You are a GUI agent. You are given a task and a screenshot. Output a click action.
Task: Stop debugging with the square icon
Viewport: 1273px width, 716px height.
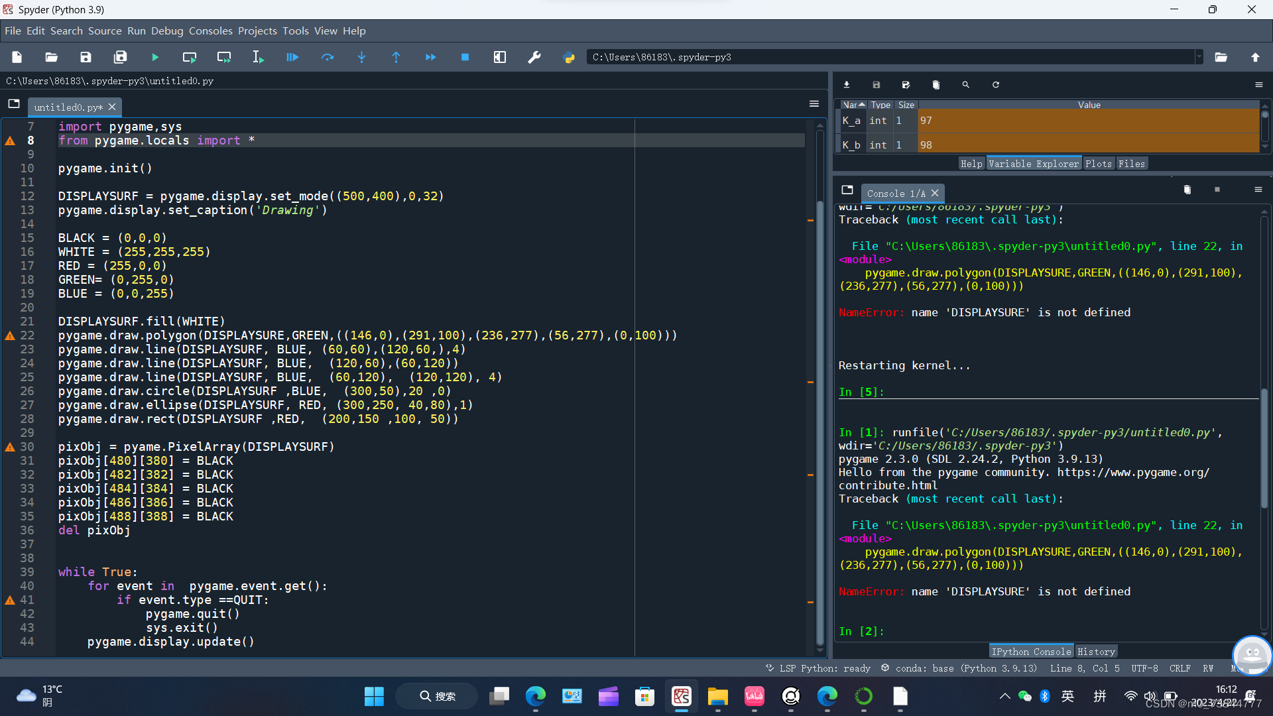tap(465, 58)
